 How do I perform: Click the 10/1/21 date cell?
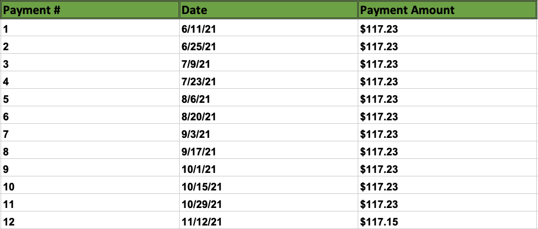269,168
